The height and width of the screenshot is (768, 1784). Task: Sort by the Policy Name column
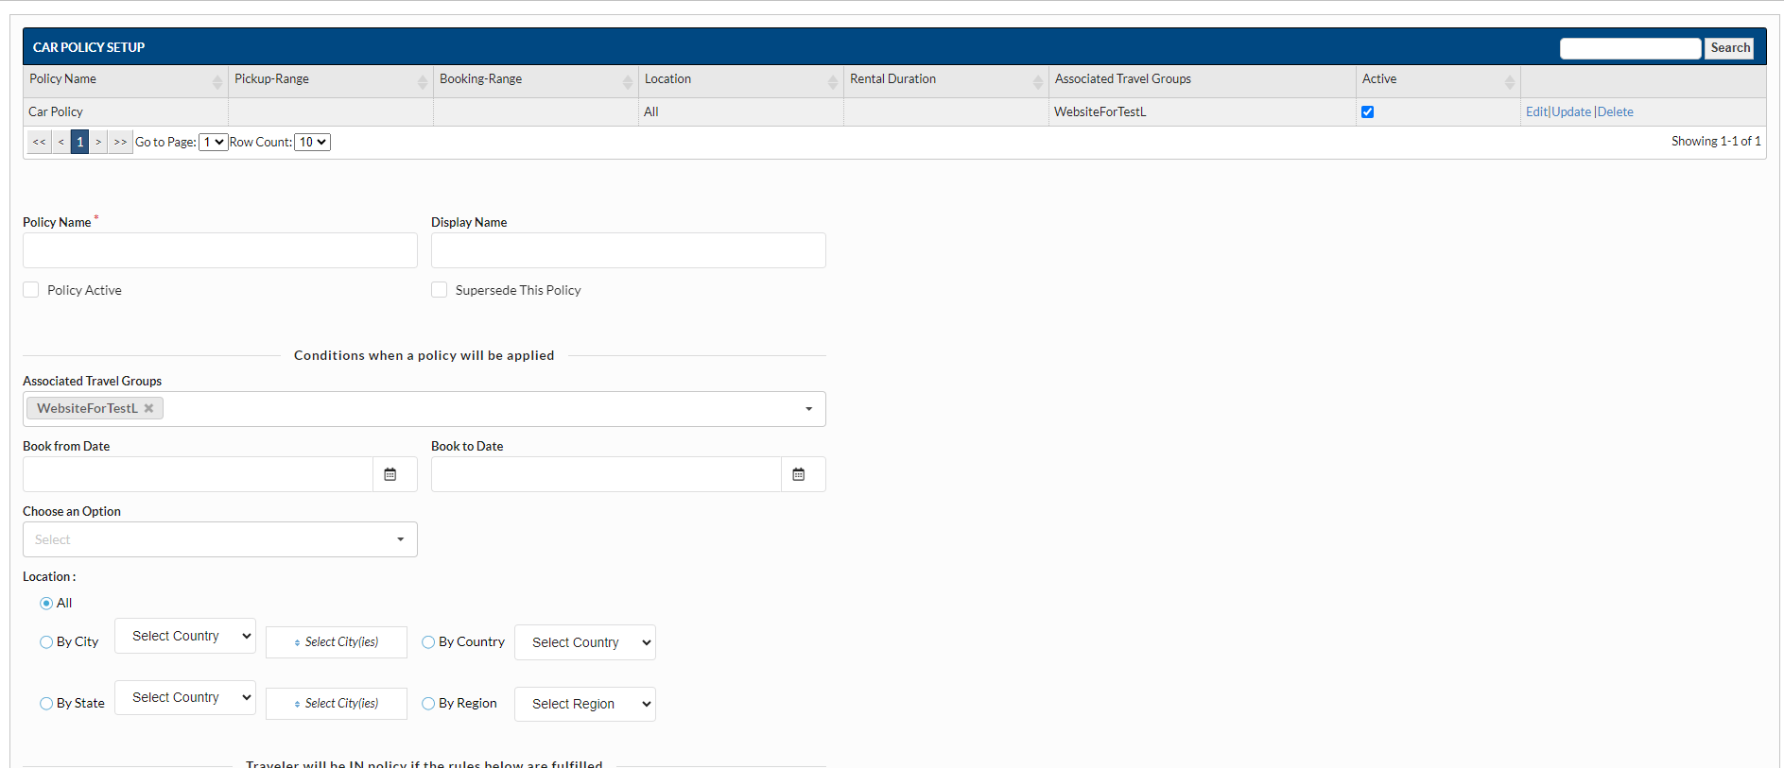tap(126, 80)
